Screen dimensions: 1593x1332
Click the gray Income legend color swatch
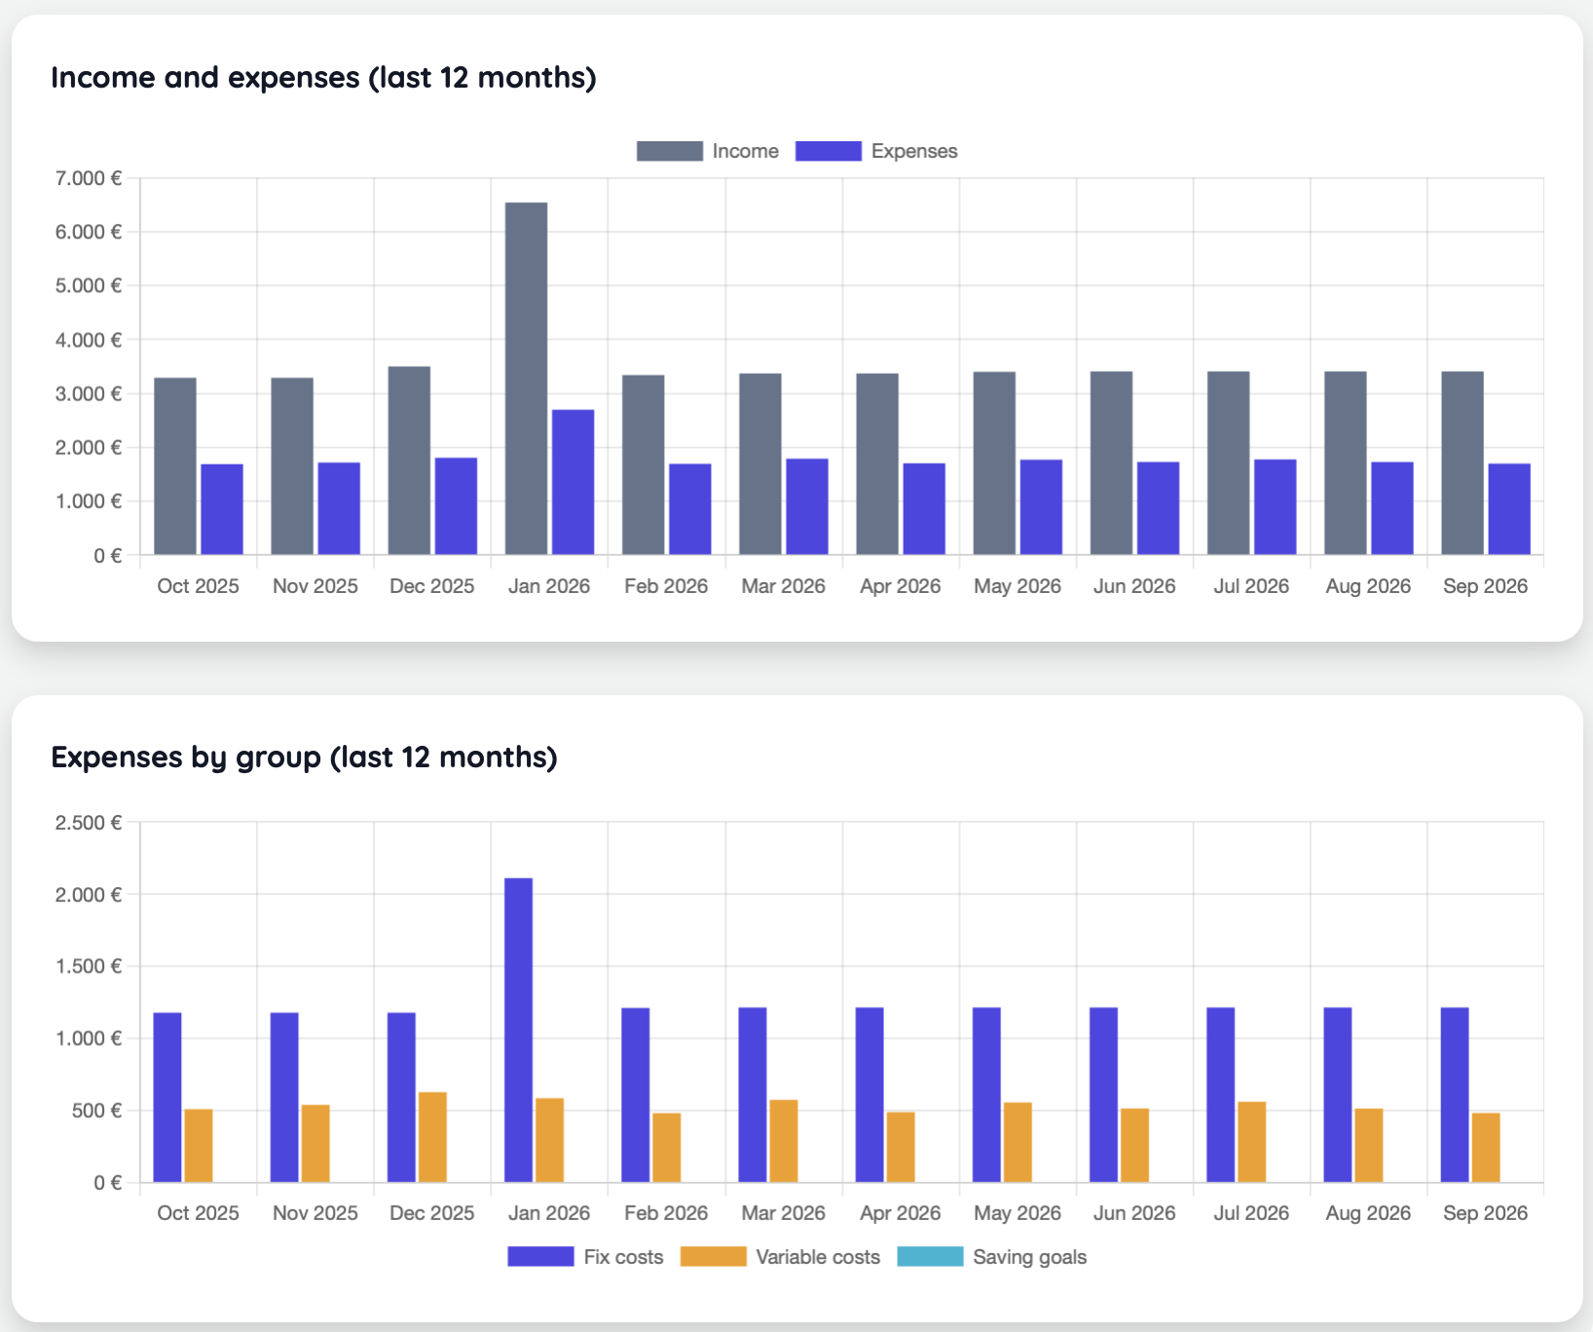pos(670,151)
